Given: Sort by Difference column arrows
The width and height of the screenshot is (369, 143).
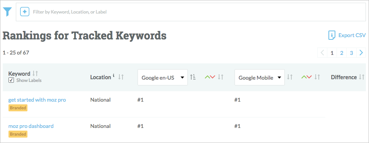Looking at the screenshot, I should click(x=362, y=77).
